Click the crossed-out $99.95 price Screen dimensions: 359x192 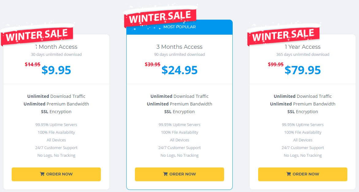(x=276, y=64)
